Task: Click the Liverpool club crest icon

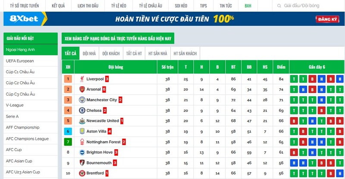Action: (x=82, y=79)
